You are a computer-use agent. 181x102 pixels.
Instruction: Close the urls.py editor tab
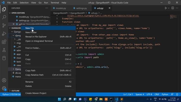click(x=109, y=8)
